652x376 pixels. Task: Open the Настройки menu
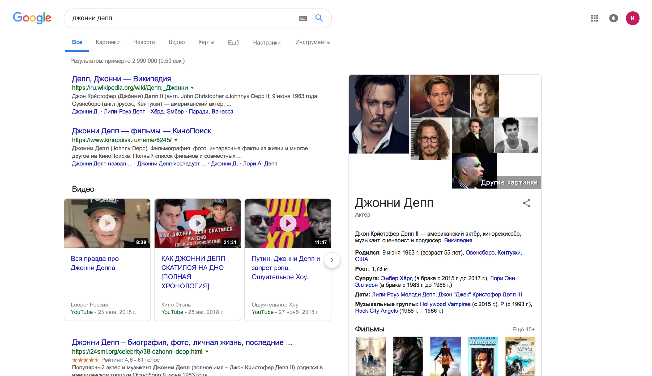pos(267,42)
